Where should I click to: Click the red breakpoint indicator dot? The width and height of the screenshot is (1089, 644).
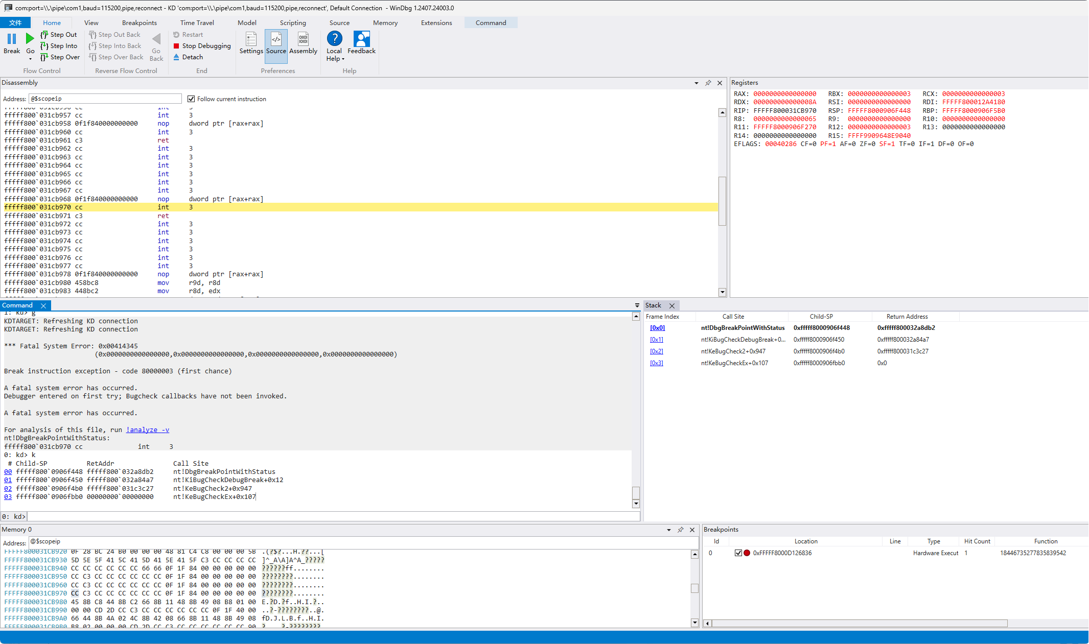(747, 553)
